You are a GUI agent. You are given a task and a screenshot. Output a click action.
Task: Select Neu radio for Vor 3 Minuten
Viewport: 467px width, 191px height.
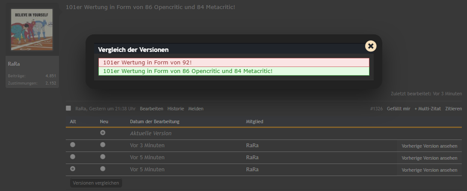click(x=103, y=145)
